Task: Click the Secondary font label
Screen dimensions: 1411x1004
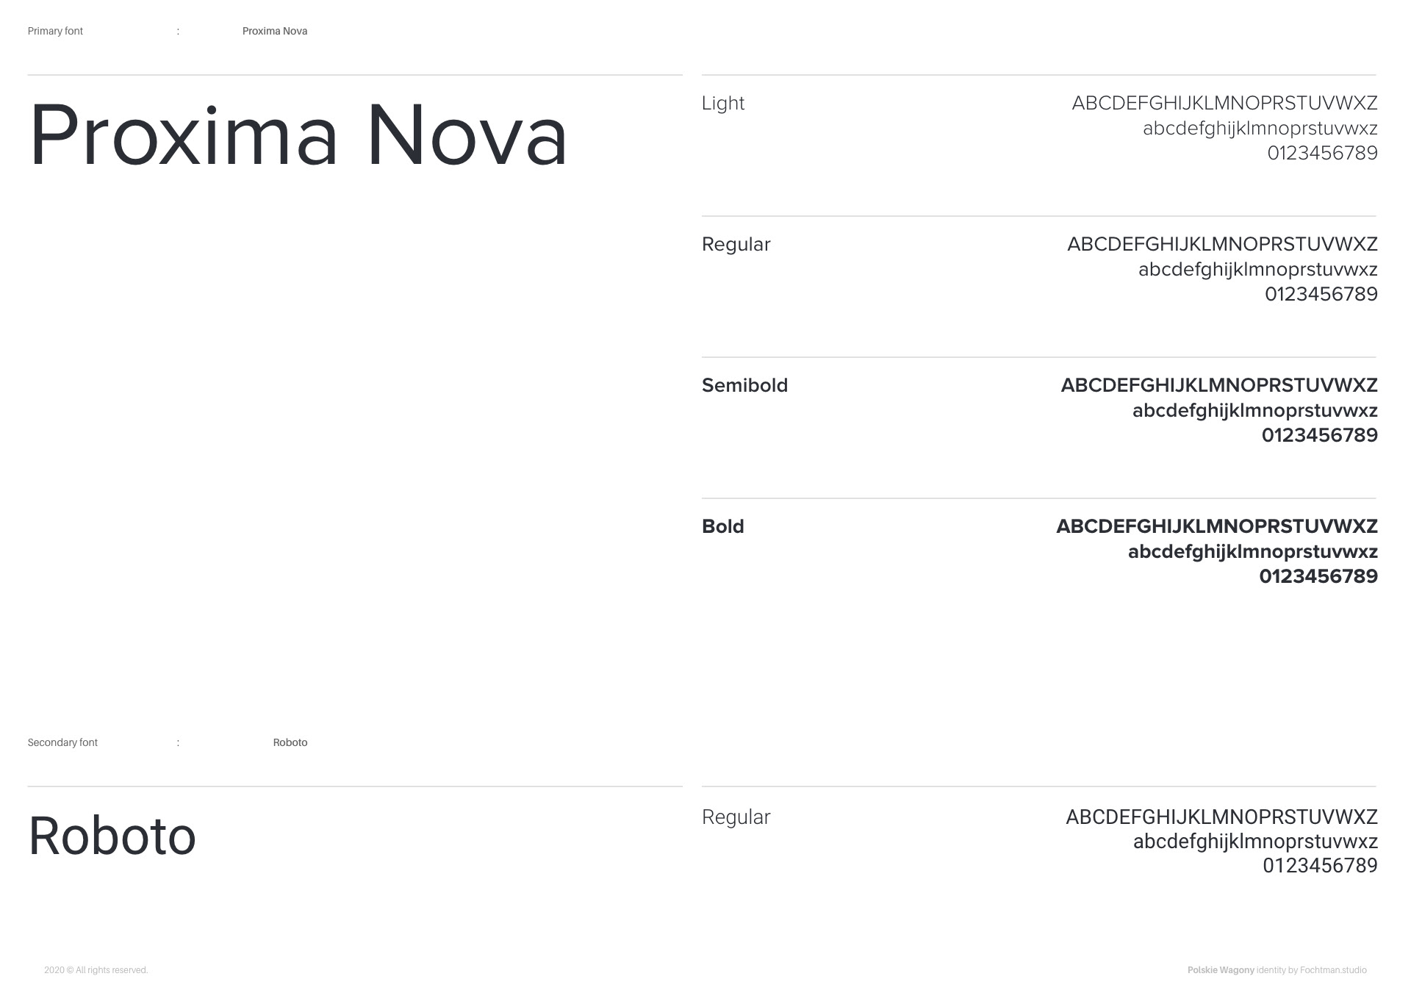Action: click(x=62, y=742)
